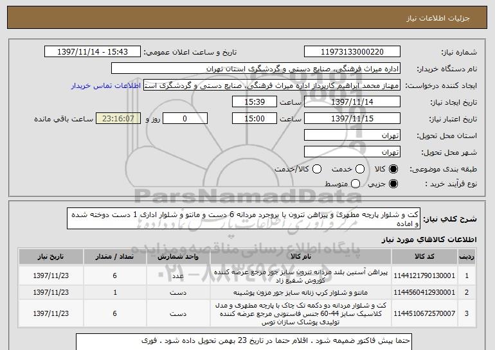Click need date 1397/11/23 in row 1
The height and width of the screenshot is (350, 495).
(51, 276)
